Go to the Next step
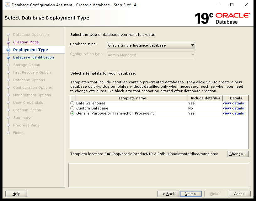 [191, 194]
